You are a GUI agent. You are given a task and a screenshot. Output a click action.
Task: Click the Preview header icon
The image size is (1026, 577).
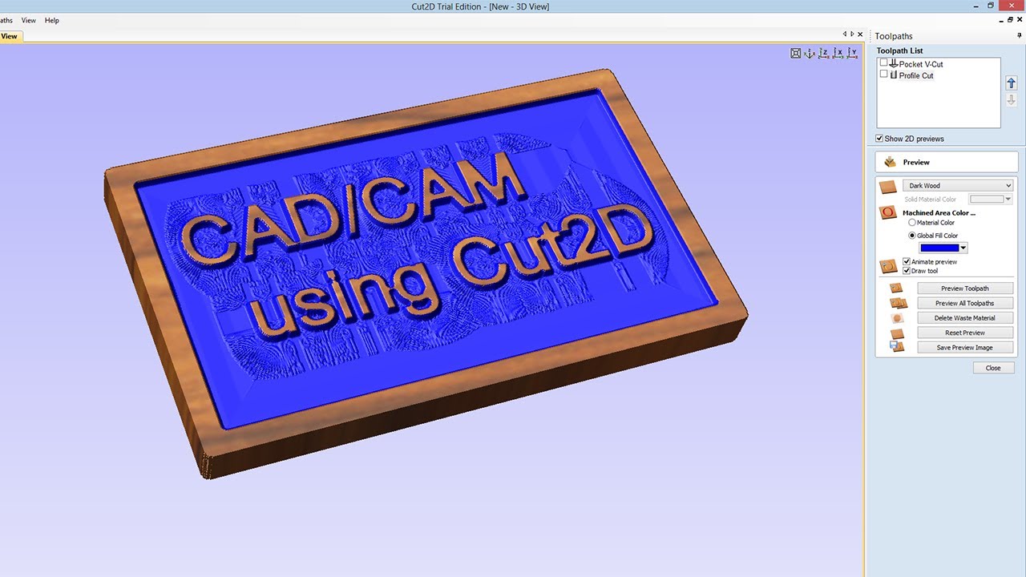point(890,162)
